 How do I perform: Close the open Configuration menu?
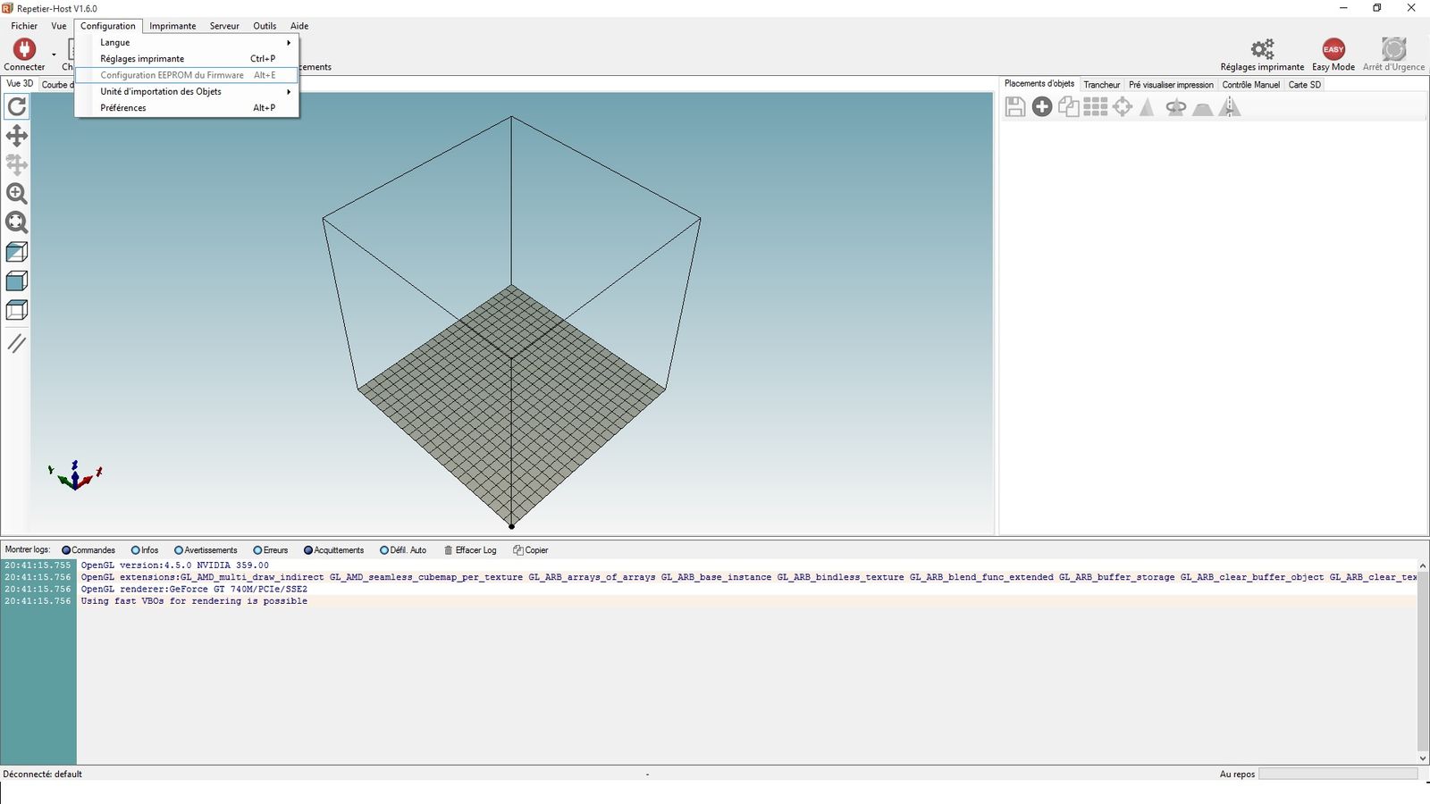108,26
